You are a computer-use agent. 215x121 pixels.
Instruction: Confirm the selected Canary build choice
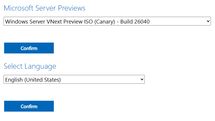(29, 48)
